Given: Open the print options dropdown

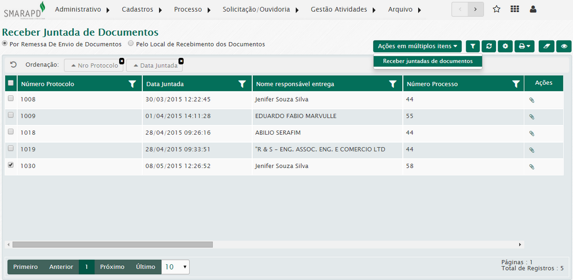Looking at the screenshot, I should (x=524, y=46).
